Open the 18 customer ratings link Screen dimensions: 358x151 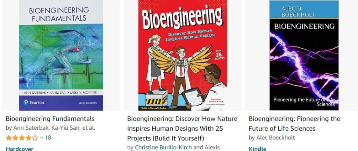click(x=48, y=137)
